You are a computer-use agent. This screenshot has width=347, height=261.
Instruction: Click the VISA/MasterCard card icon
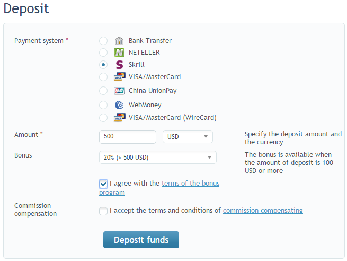(120, 77)
